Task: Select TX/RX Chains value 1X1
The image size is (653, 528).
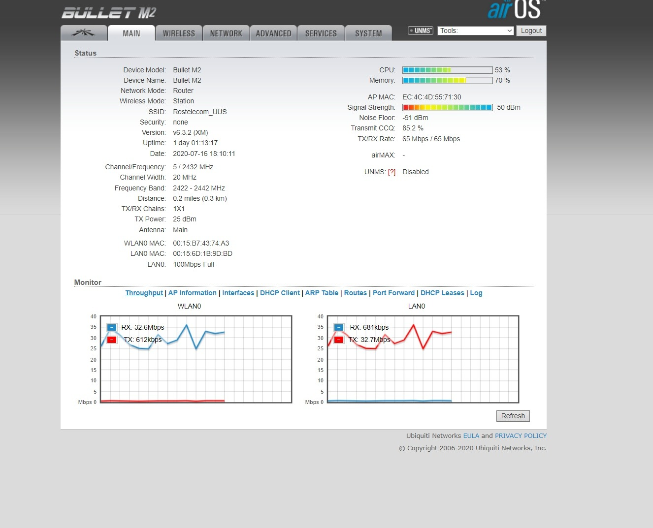Action: pyautogui.click(x=179, y=209)
